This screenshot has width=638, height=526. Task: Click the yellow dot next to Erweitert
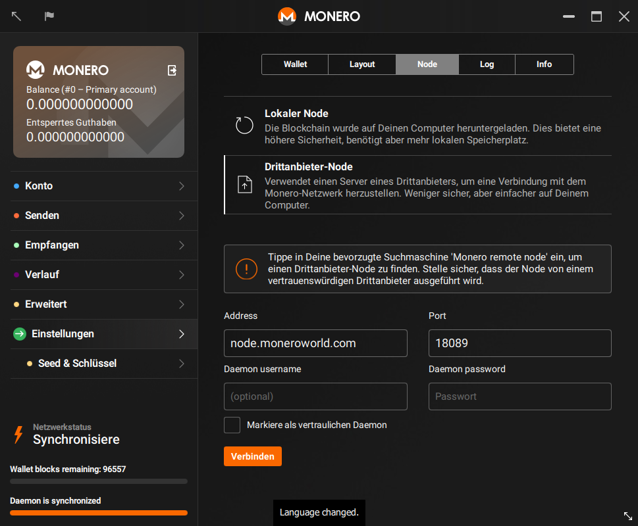pyautogui.click(x=16, y=304)
